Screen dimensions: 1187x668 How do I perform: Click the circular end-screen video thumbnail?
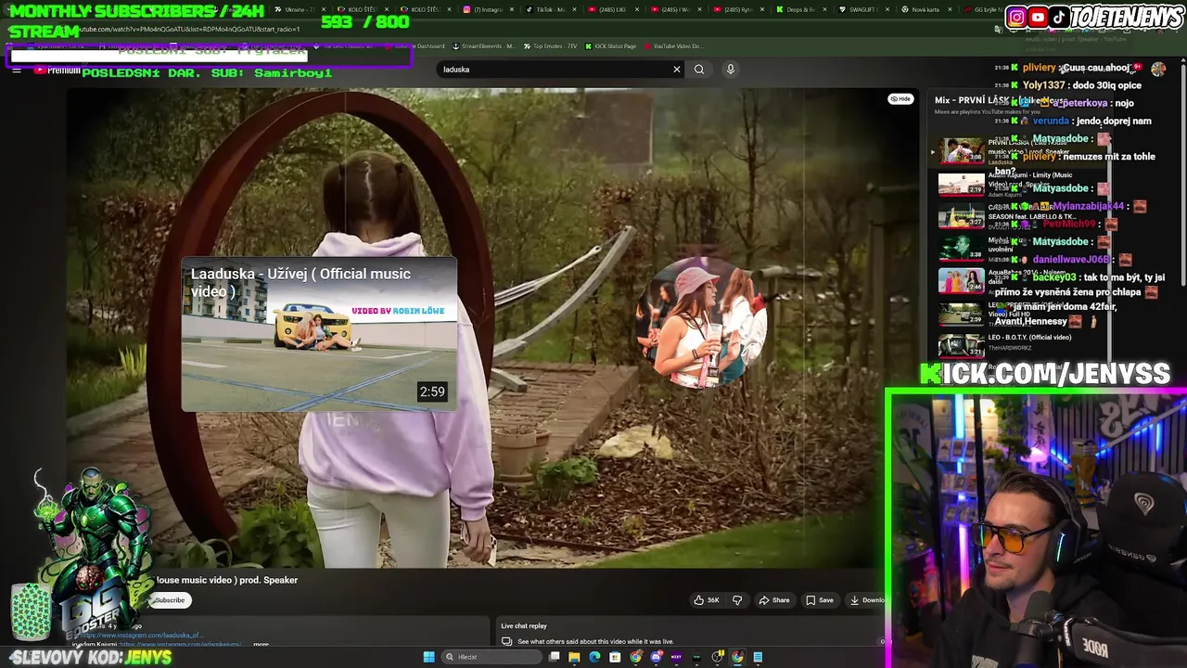pos(703,323)
